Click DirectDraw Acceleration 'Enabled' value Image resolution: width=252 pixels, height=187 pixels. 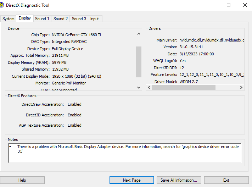tap(74, 104)
